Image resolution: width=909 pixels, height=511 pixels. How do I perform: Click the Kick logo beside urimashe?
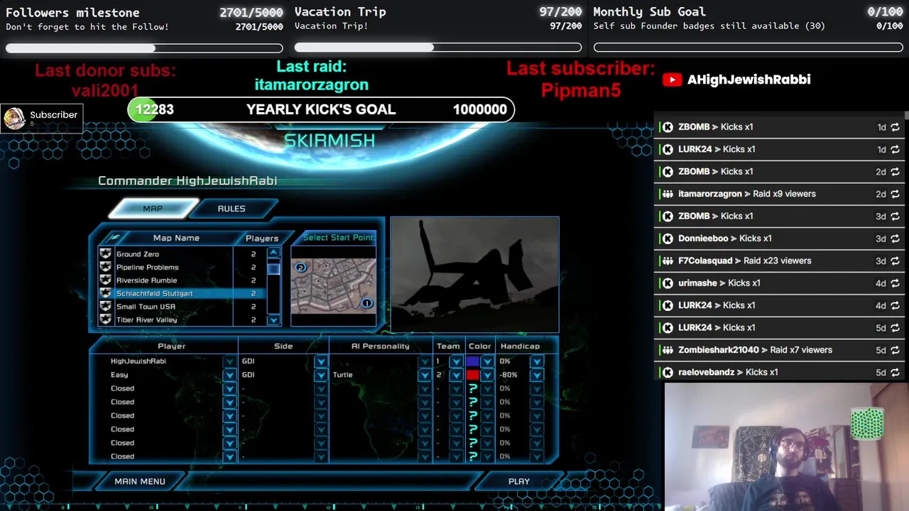coord(668,283)
